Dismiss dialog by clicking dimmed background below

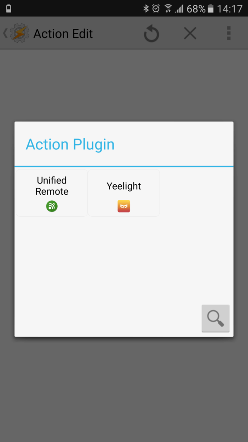click(124, 389)
